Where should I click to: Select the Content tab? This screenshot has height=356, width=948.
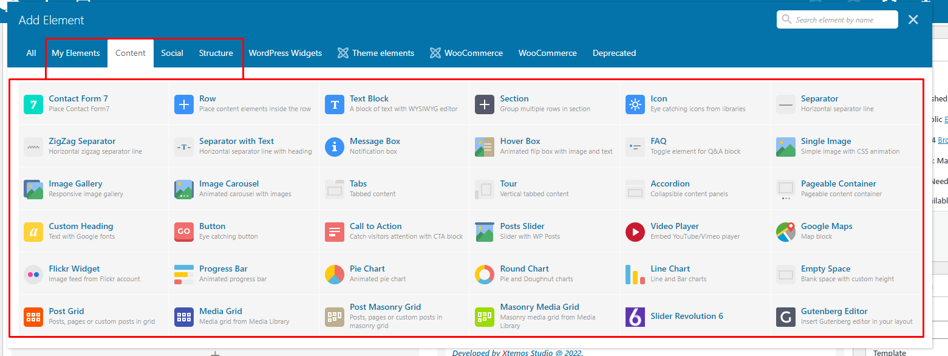tap(131, 53)
